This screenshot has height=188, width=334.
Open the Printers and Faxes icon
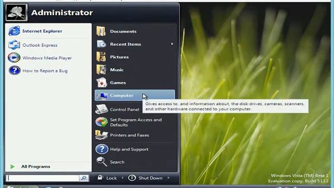(x=101, y=135)
